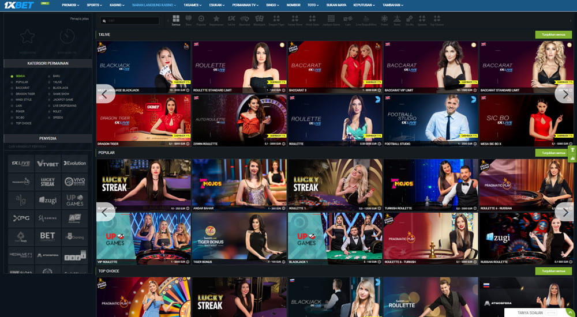This screenshot has width=577, height=317.
Task: Click the 1XBET logo
Action: [x=19, y=5]
